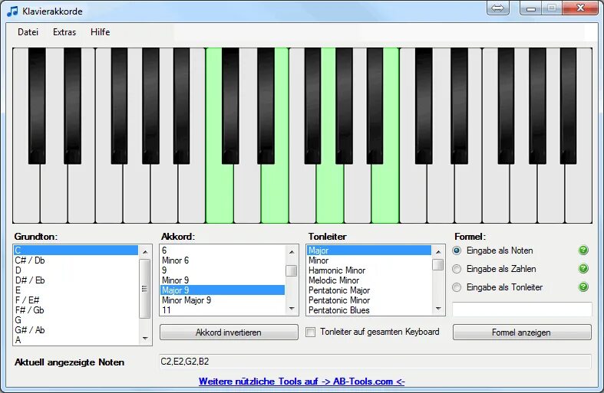
Task: Click the Tonleiter list scroll-up arrow
Action: point(438,252)
